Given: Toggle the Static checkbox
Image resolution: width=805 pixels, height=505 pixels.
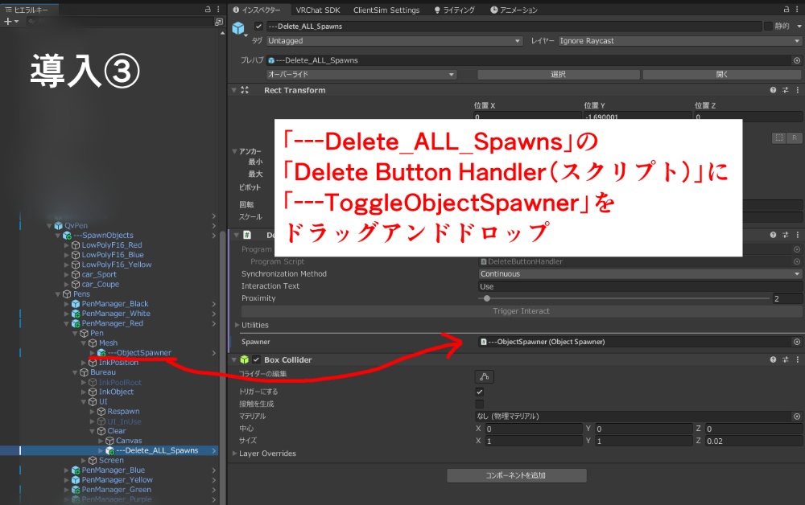Looking at the screenshot, I should click(768, 27).
